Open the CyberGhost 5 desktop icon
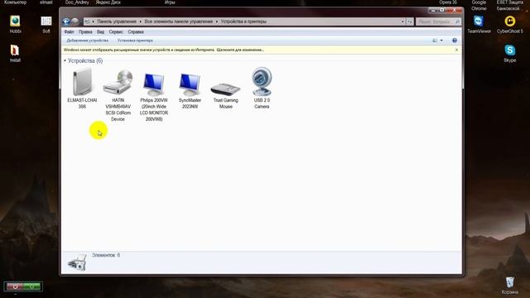 click(510, 24)
